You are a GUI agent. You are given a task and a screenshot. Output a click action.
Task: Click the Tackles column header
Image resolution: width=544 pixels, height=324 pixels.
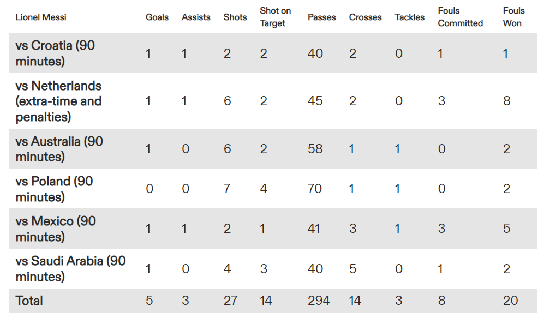point(409,17)
